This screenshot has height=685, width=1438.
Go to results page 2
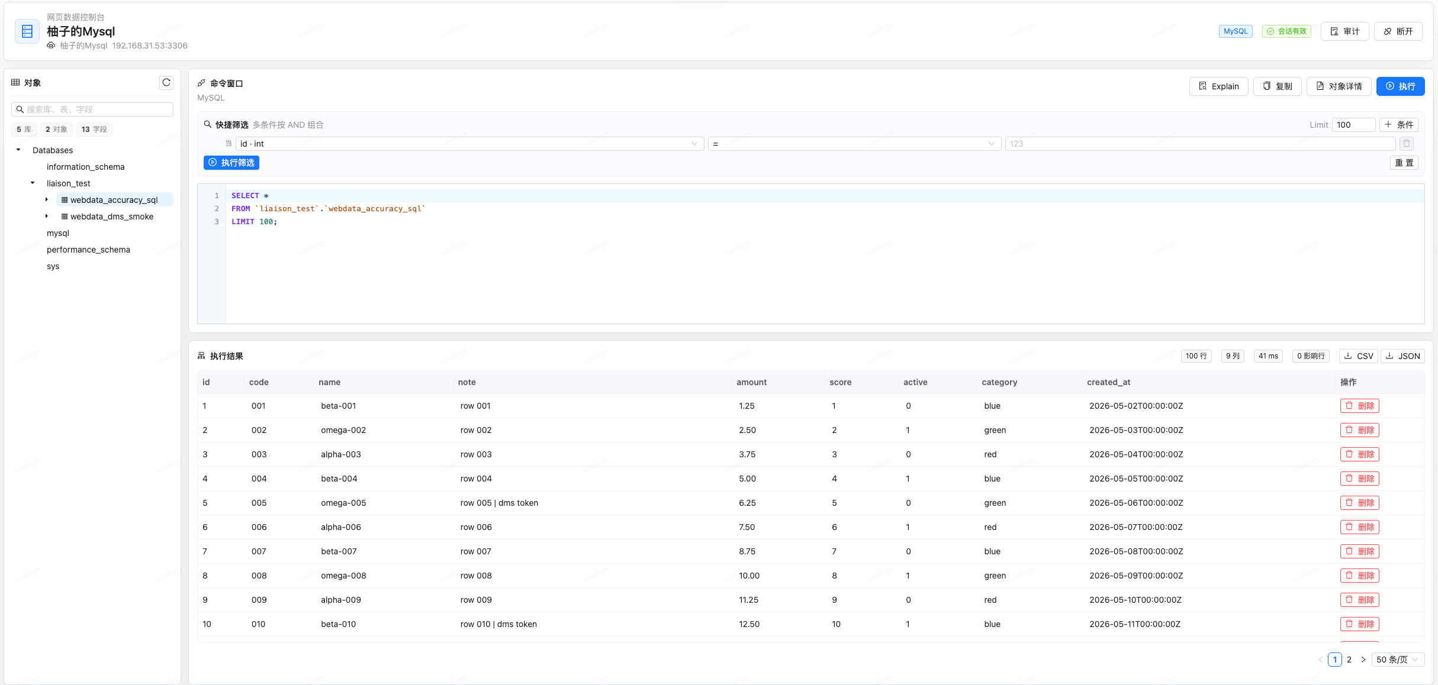coord(1349,660)
